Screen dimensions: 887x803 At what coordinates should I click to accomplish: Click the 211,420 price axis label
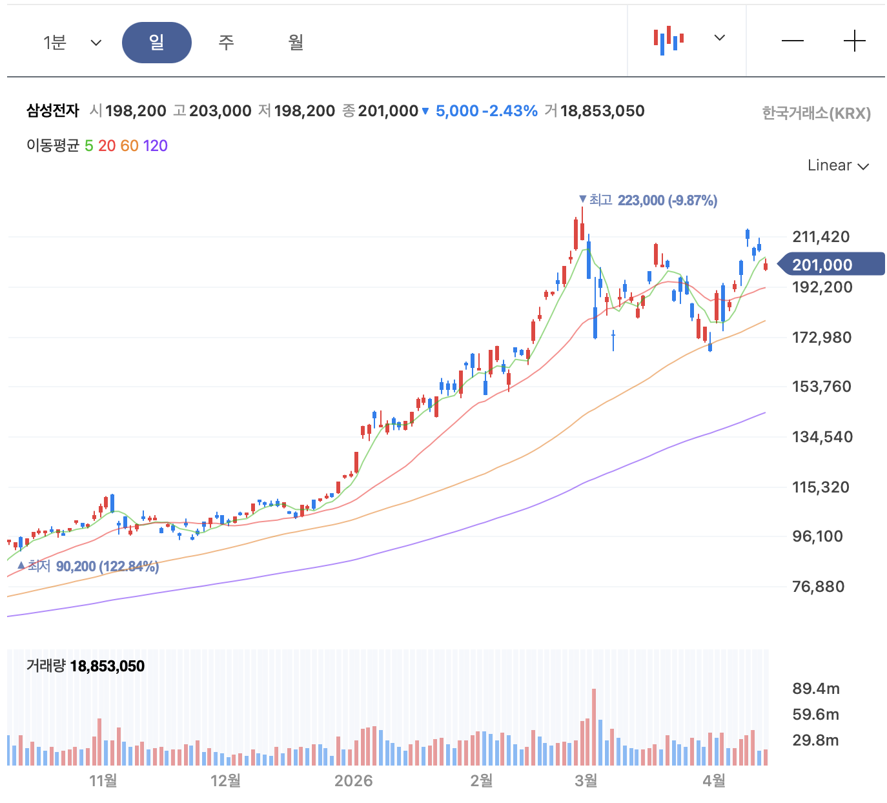coord(821,237)
